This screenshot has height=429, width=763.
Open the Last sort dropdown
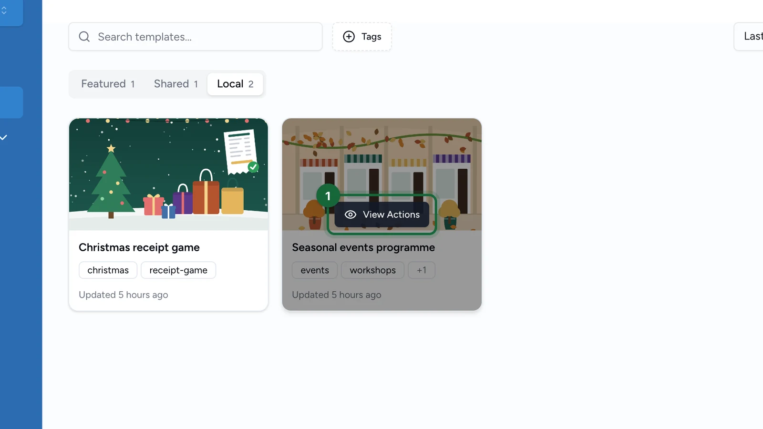pyautogui.click(x=749, y=37)
